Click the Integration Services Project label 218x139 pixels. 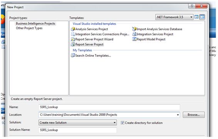tap(155, 34)
